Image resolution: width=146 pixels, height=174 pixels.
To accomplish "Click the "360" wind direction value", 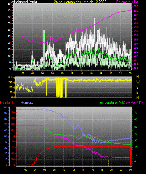I will pyautogui.click(x=10, y=77).
